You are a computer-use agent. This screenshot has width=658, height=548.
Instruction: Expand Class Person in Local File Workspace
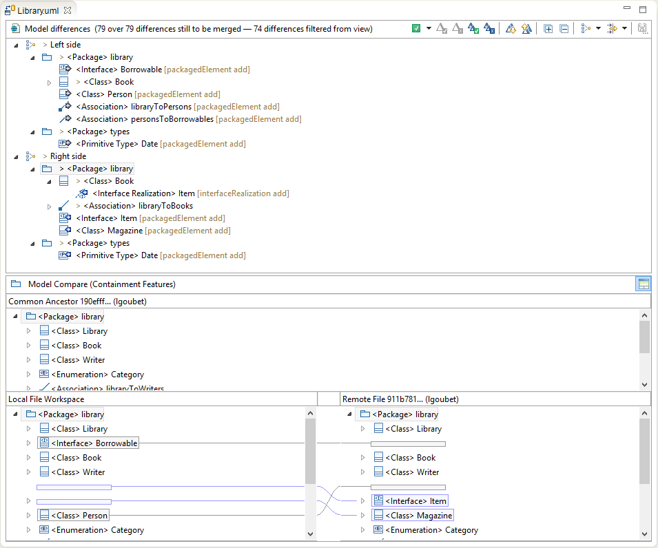click(29, 516)
